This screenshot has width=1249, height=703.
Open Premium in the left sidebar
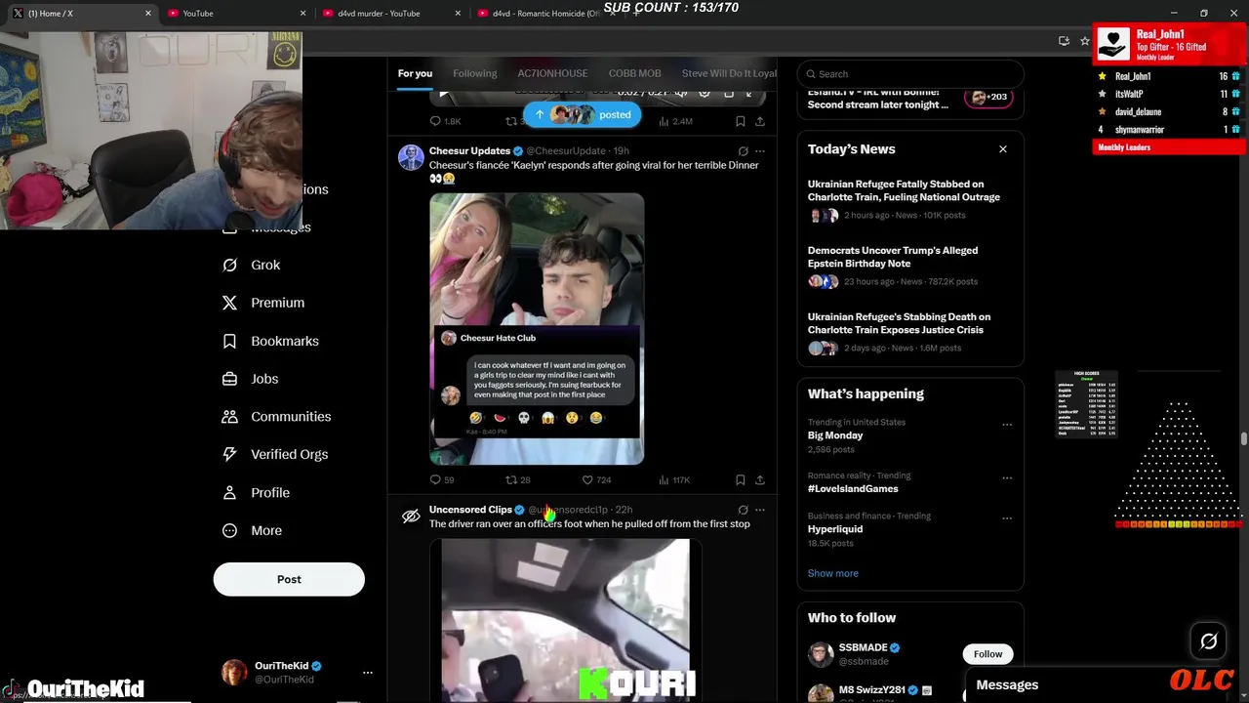point(263,303)
